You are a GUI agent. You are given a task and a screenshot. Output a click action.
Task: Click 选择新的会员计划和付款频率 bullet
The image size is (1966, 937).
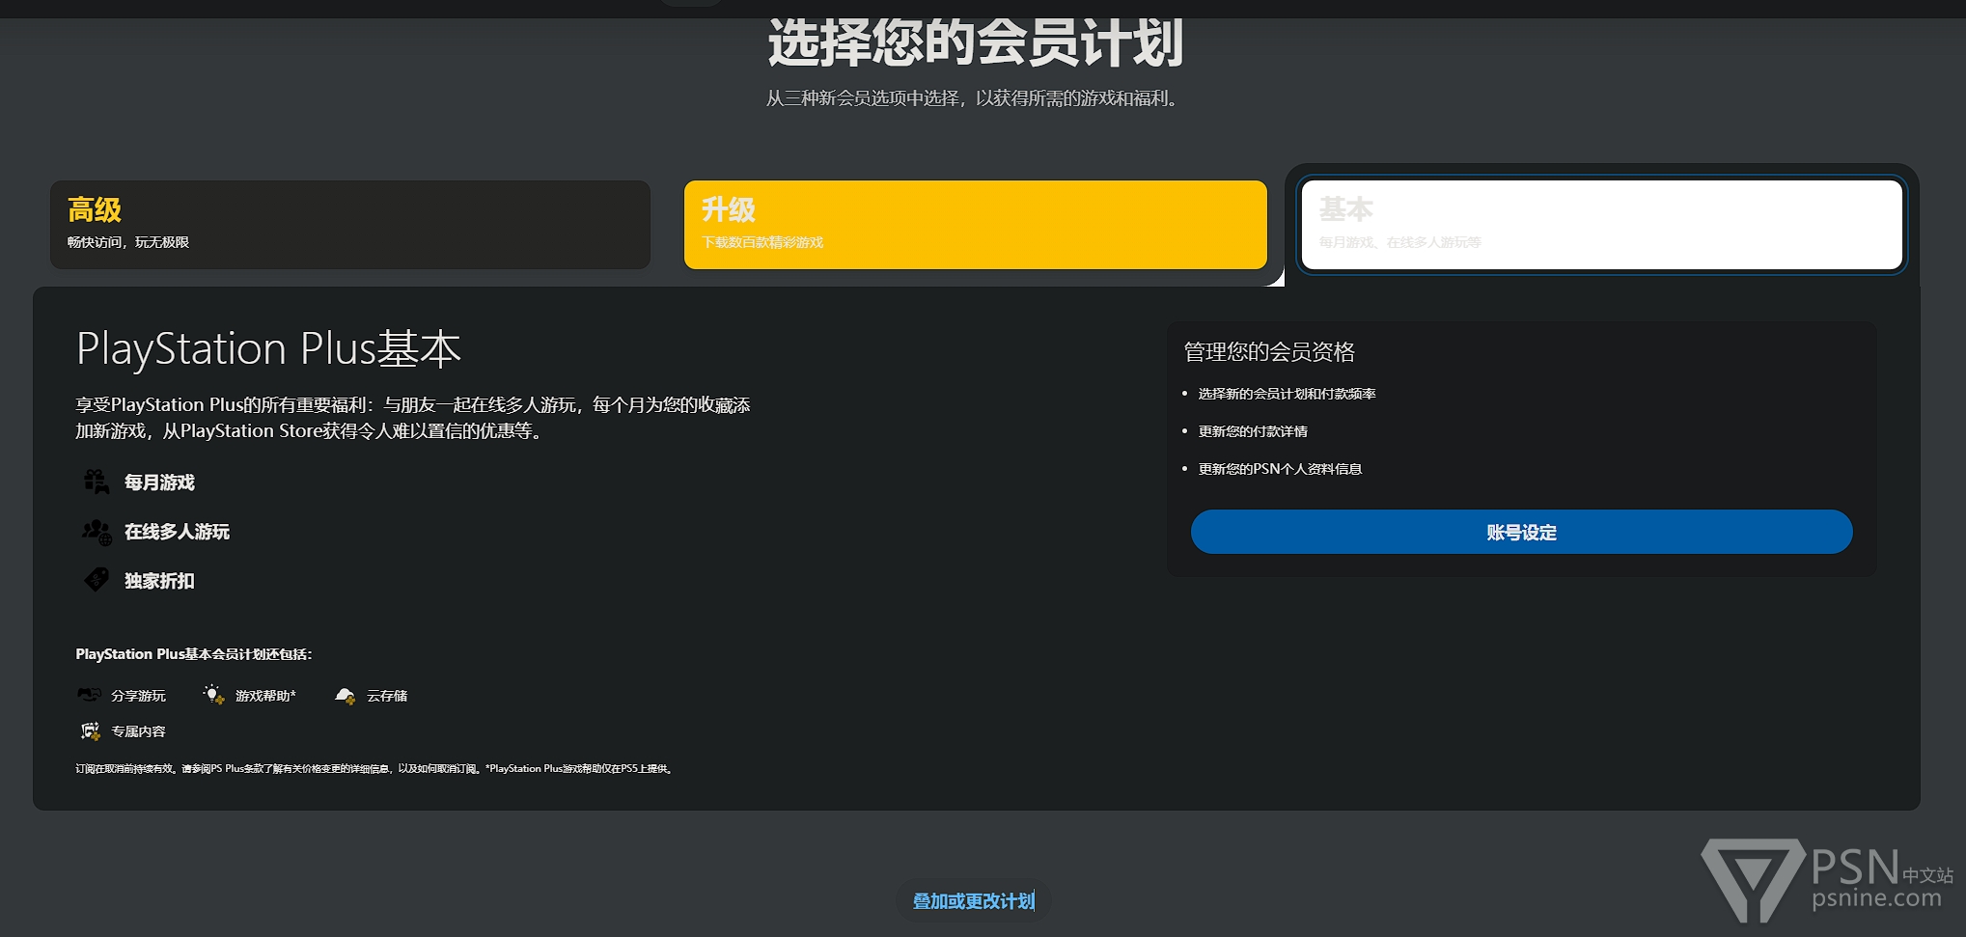(1287, 394)
